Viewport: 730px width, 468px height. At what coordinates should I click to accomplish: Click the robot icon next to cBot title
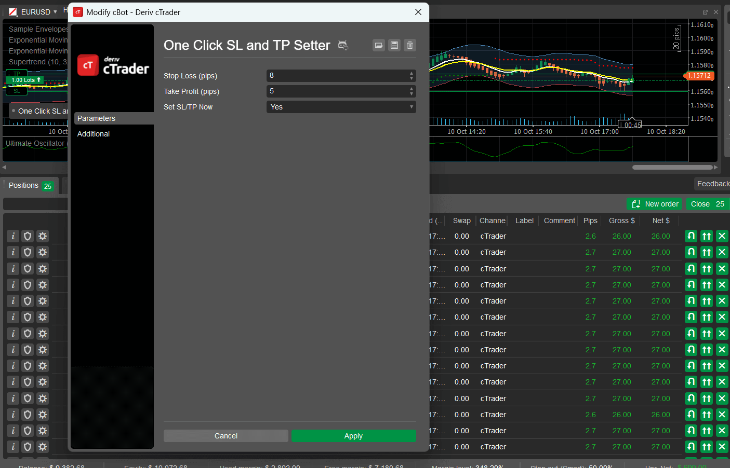[343, 45]
